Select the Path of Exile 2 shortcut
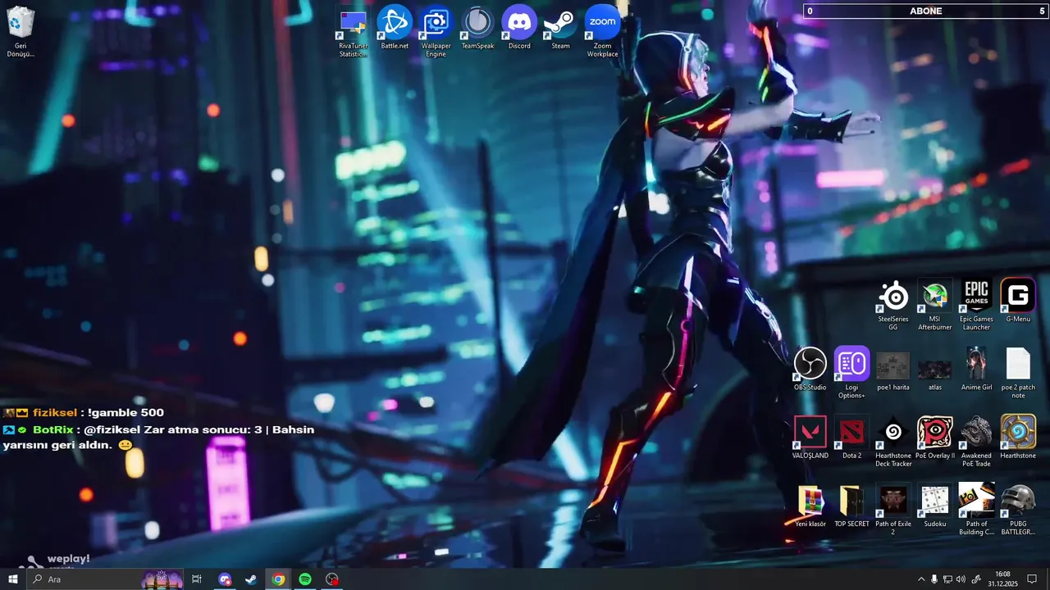Screen dimensions: 1050x590 coord(893,510)
